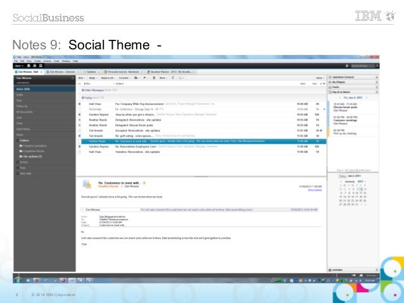The image size is (404, 303).
Task: Expand the collapsed Dan Misawa reply
Action: [82, 210]
